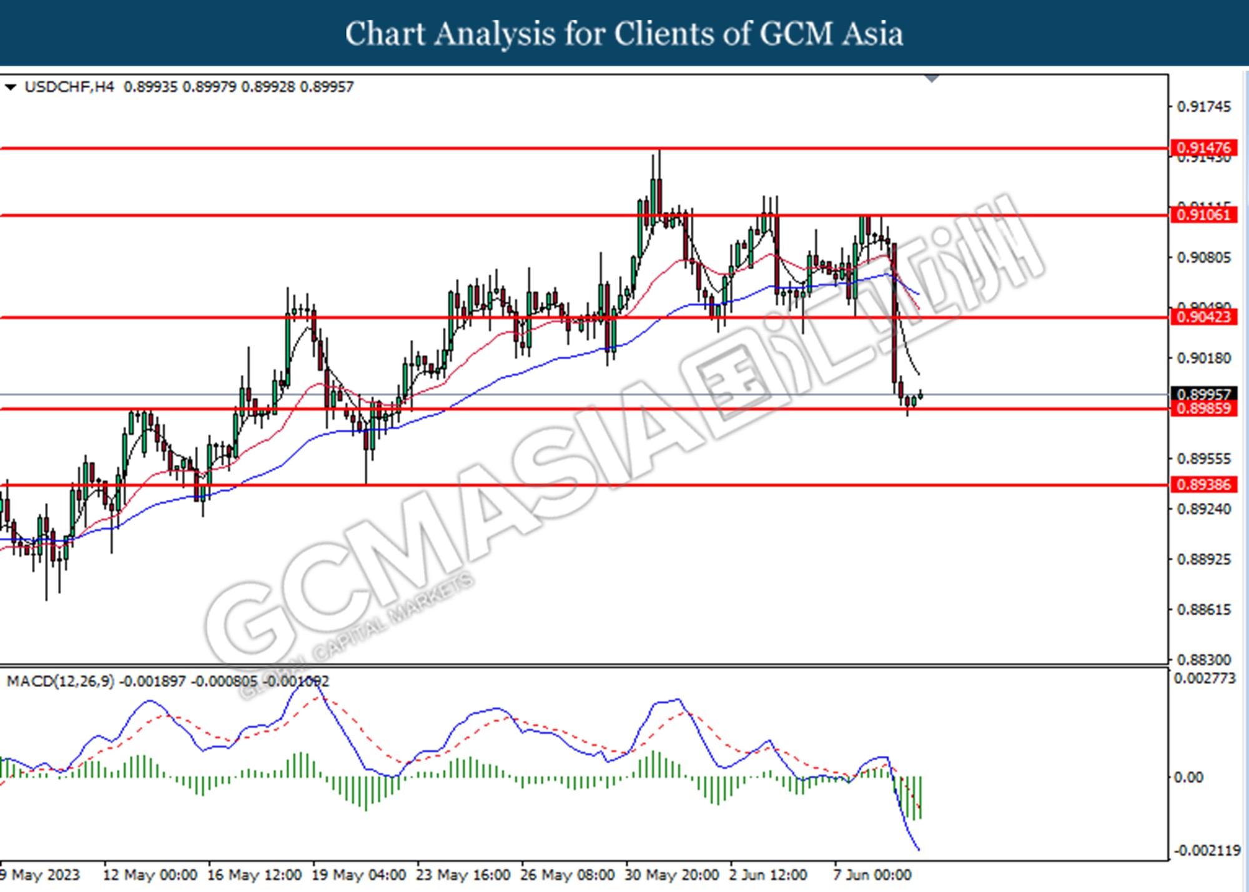
Task: Click the 2 Jun 12:00 time label
Action: [x=768, y=875]
